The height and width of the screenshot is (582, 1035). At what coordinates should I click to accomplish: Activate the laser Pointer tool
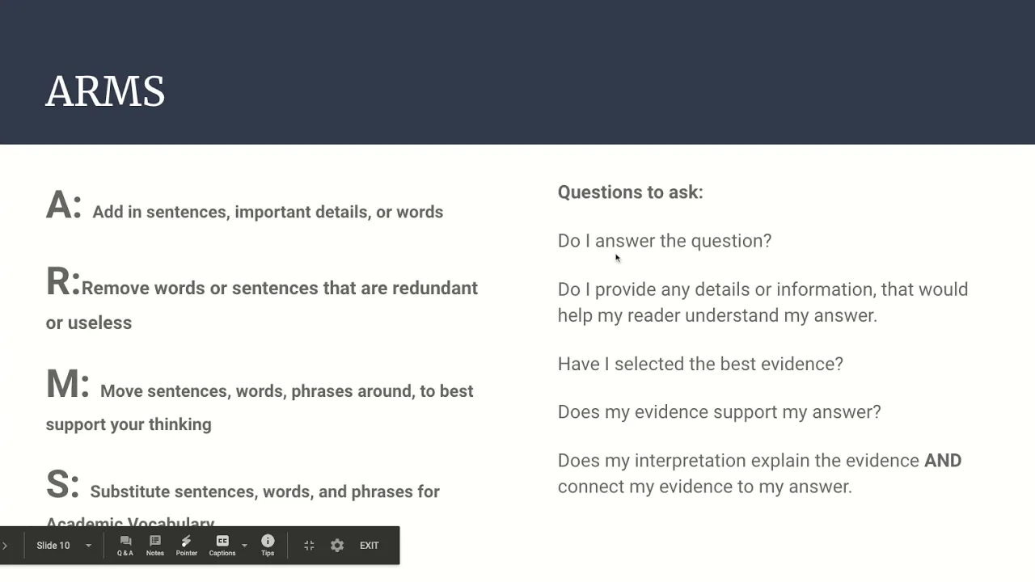tap(187, 546)
